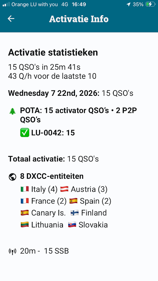
Task: Click the Finland flag icon
Action: pyautogui.click(x=74, y=213)
